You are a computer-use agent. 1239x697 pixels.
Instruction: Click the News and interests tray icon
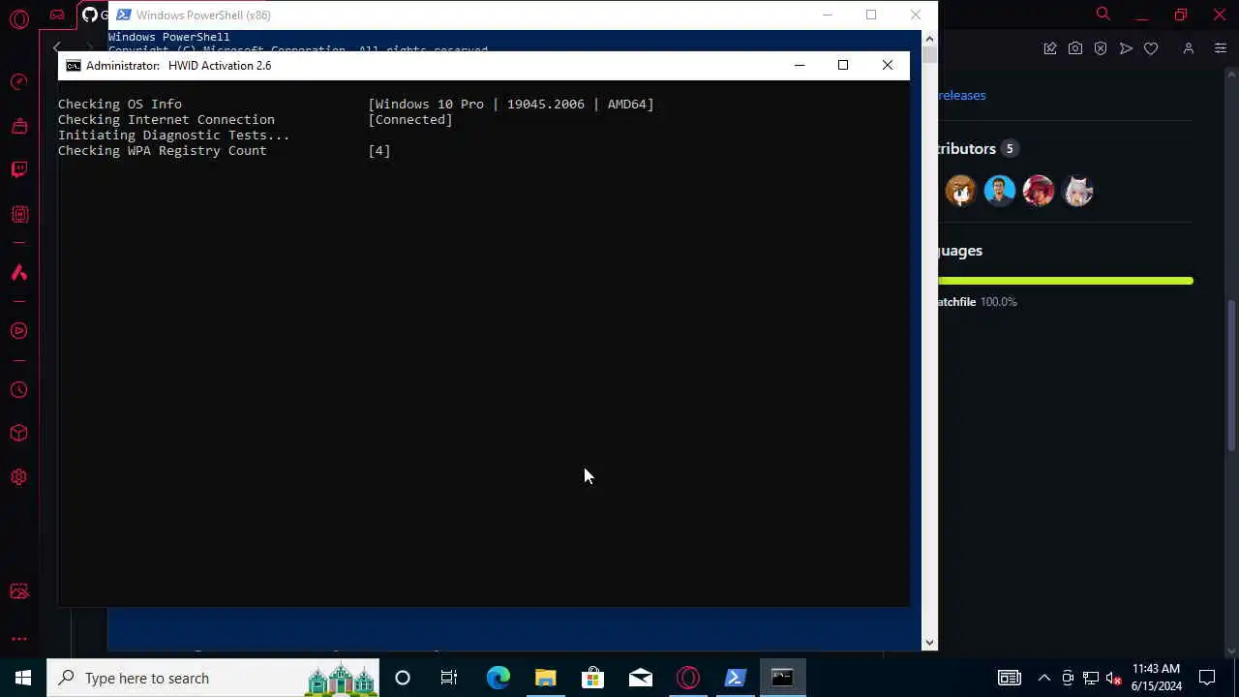1009,678
